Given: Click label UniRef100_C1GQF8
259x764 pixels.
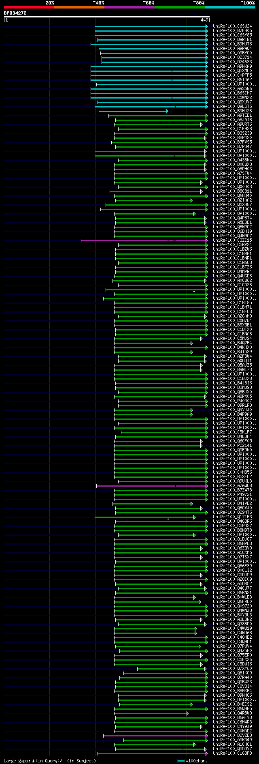Looking at the screenshot, I should 232,753.
